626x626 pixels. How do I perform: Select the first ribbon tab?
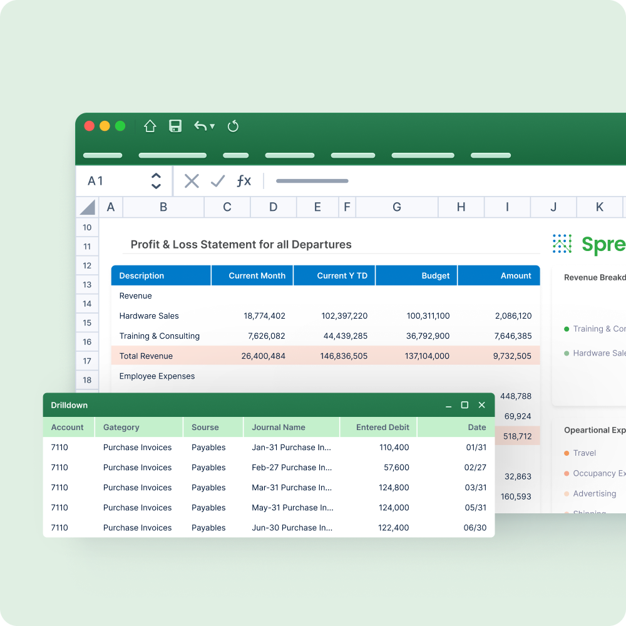click(102, 155)
